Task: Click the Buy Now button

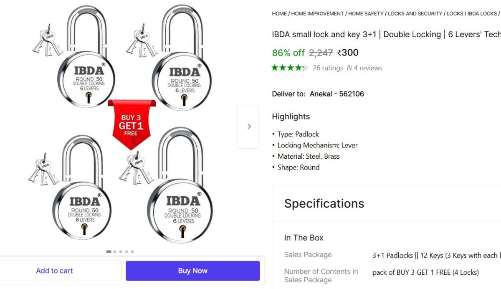Action: [192, 271]
